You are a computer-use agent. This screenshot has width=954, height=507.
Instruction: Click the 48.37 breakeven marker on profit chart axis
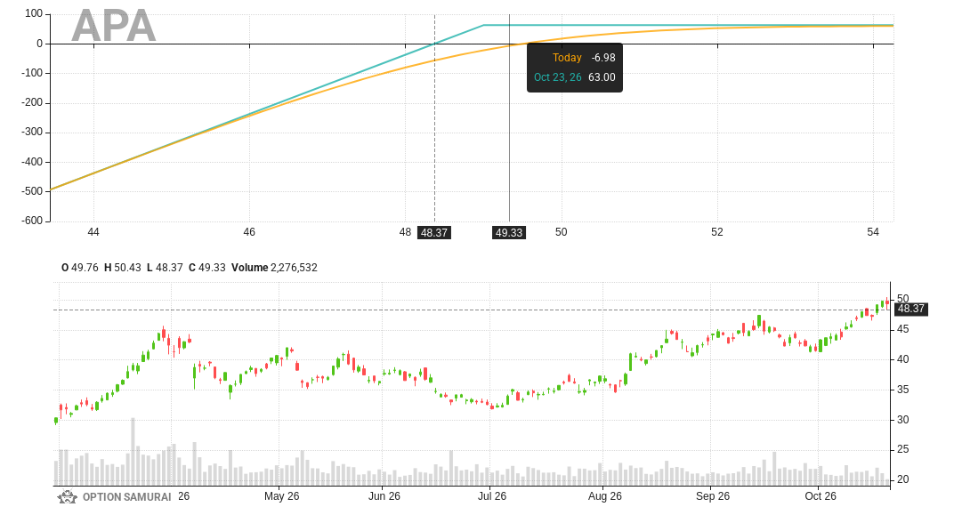[x=433, y=233]
